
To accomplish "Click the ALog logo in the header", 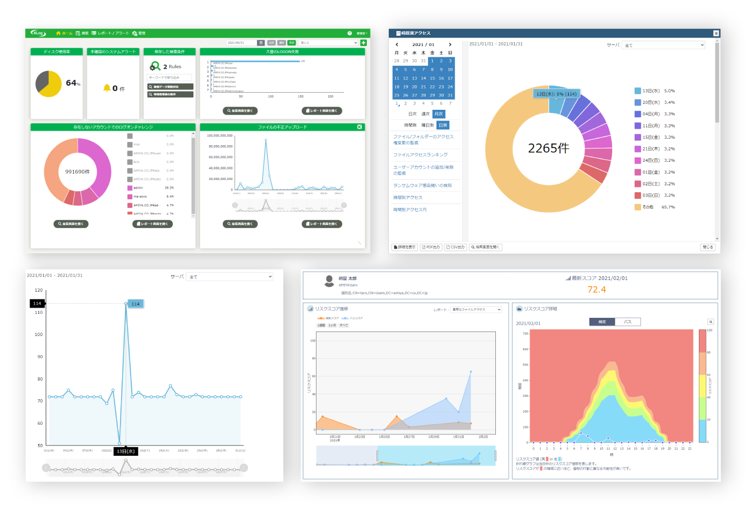I will (x=38, y=33).
